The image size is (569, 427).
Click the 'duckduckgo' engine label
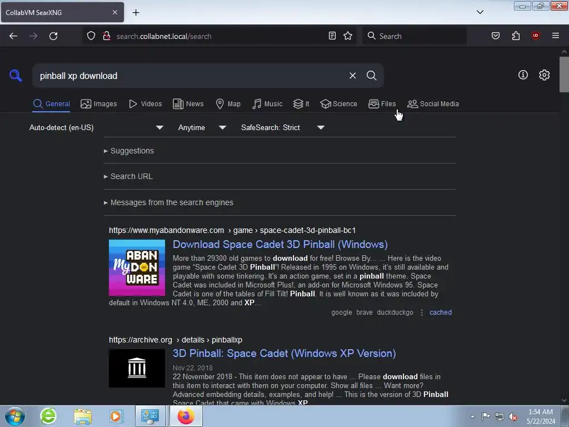(x=395, y=312)
